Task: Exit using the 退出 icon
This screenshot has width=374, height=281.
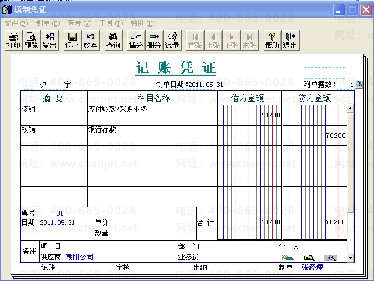Action: pos(290,40)
